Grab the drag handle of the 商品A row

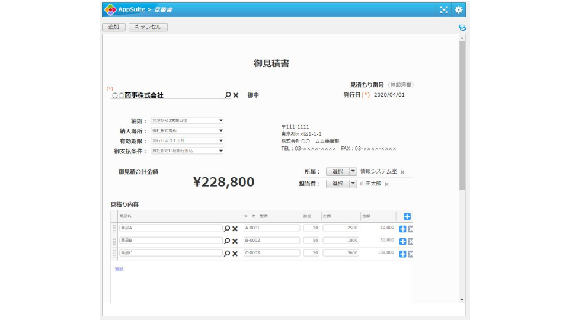pyautogui.click(x=114, y=229)
